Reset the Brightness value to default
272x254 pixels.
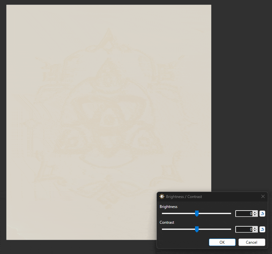tap(262, 213)
